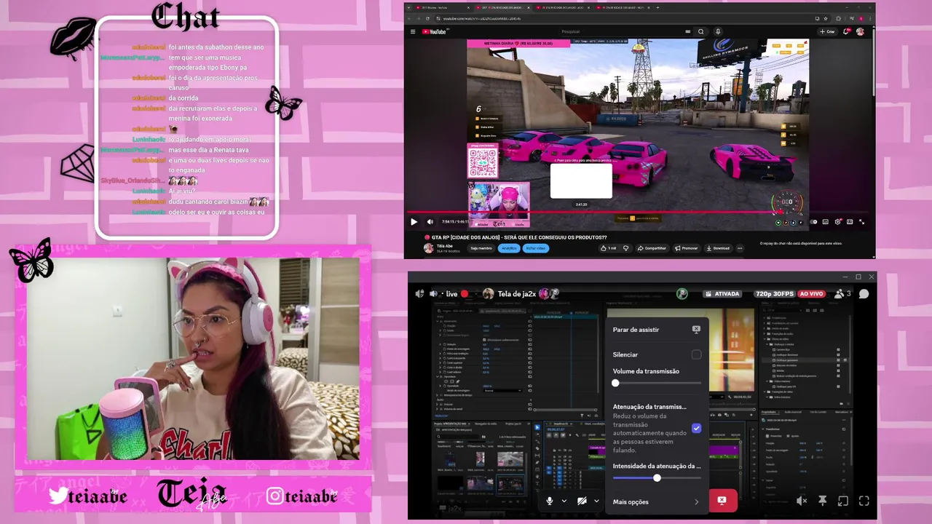Image resolution: width=932 pixels, height=524 pixels.
Task: Open camera options dropdown arrow
Action: (596, 501)
